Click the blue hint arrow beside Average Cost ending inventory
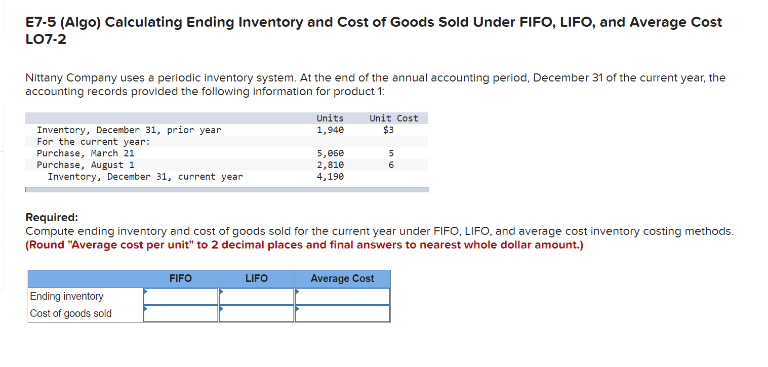This screenshot has height=367, width=768. click(298, 292)
